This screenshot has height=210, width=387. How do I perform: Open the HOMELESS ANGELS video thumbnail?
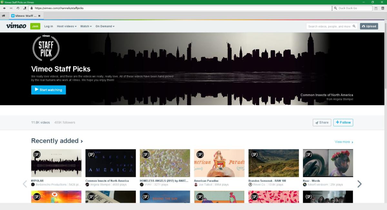(x=165, y=163)
